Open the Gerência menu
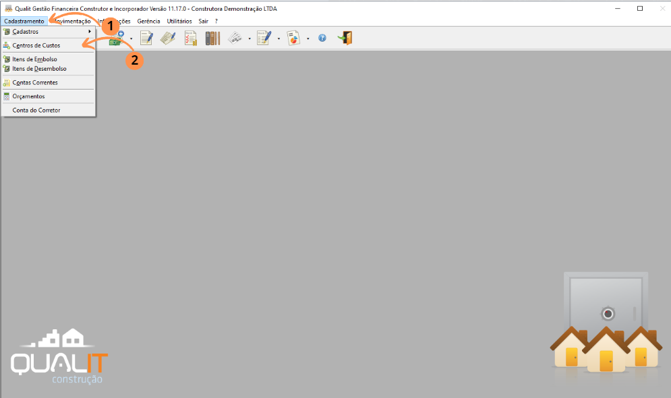 tap(148, 21)
